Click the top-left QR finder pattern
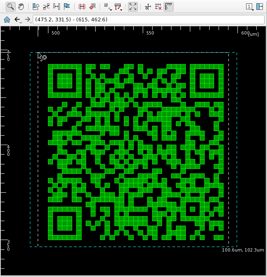The height and width of the screenshot is (277, 267). (x=65, y=81)
